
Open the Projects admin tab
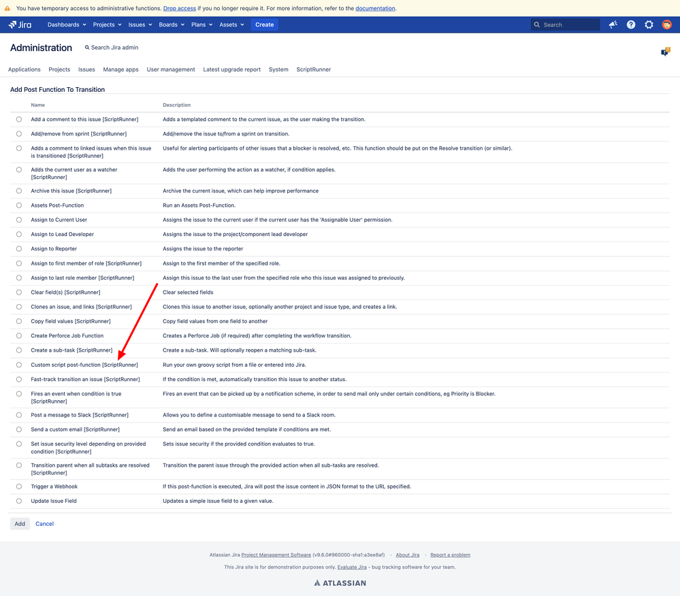point(59,69)
